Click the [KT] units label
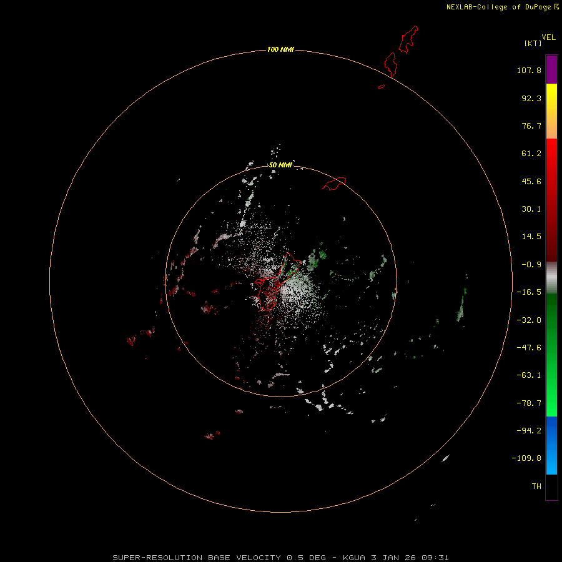 point(533,43)
